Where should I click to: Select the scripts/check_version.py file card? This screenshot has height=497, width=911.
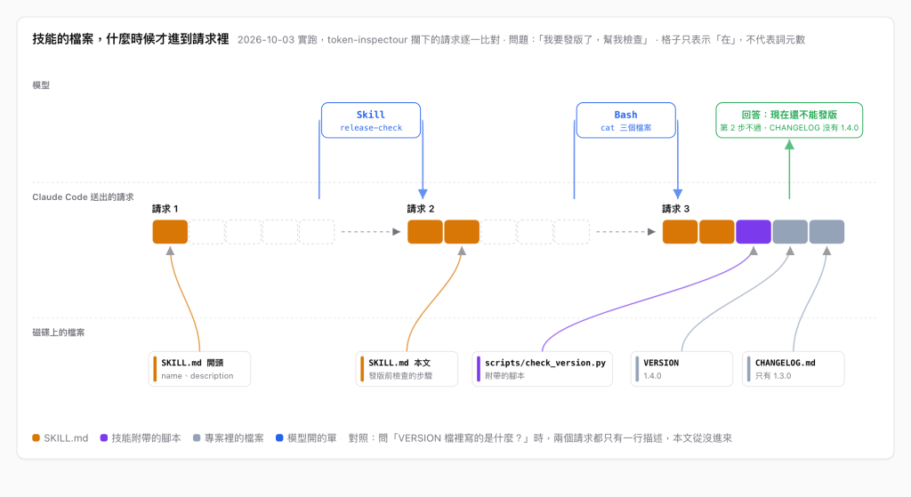tap(542, 369)
